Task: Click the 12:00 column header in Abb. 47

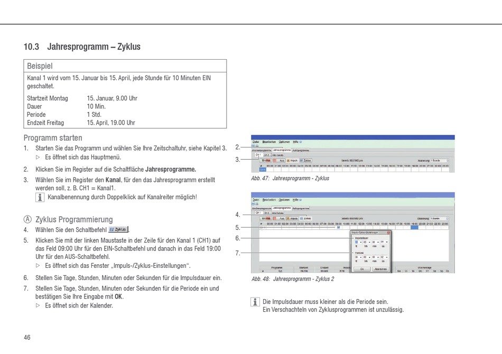Action: (x=361, y=166)
